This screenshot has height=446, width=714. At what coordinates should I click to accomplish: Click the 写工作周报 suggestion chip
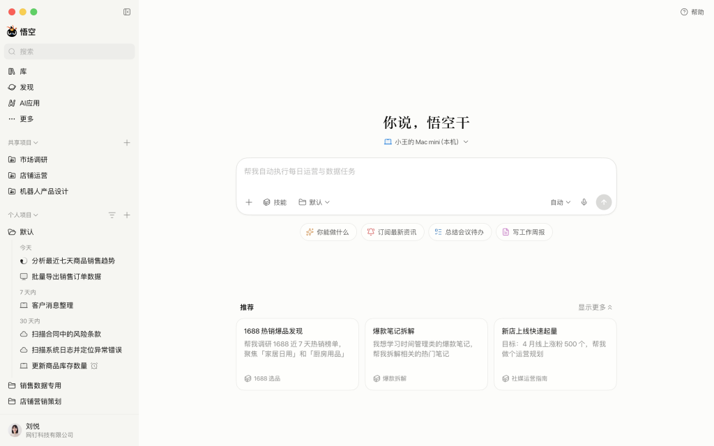[524, 232]
